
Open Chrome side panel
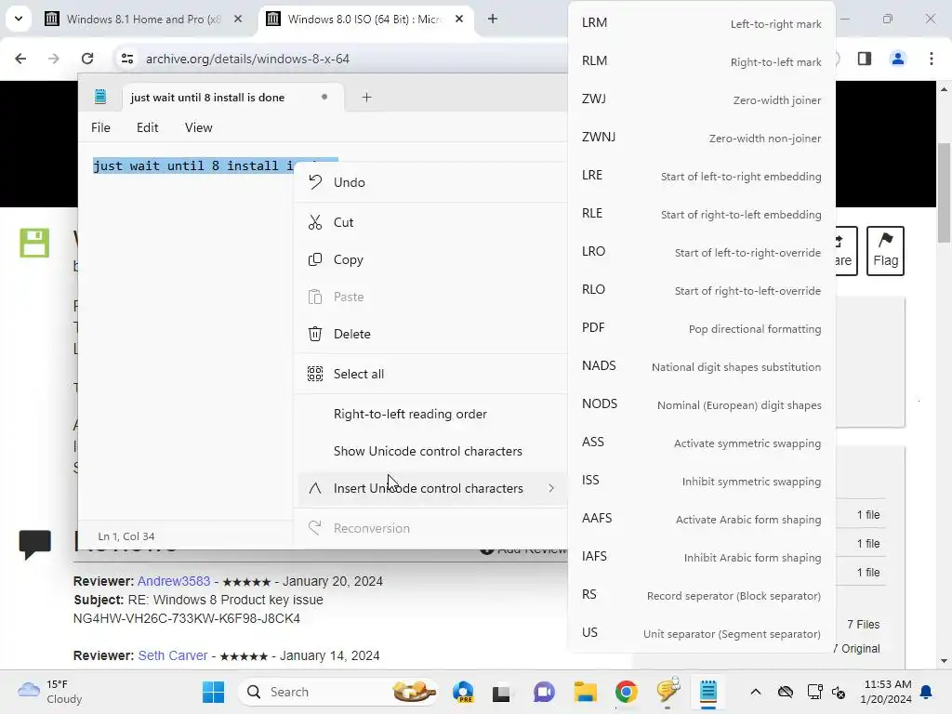865,59
